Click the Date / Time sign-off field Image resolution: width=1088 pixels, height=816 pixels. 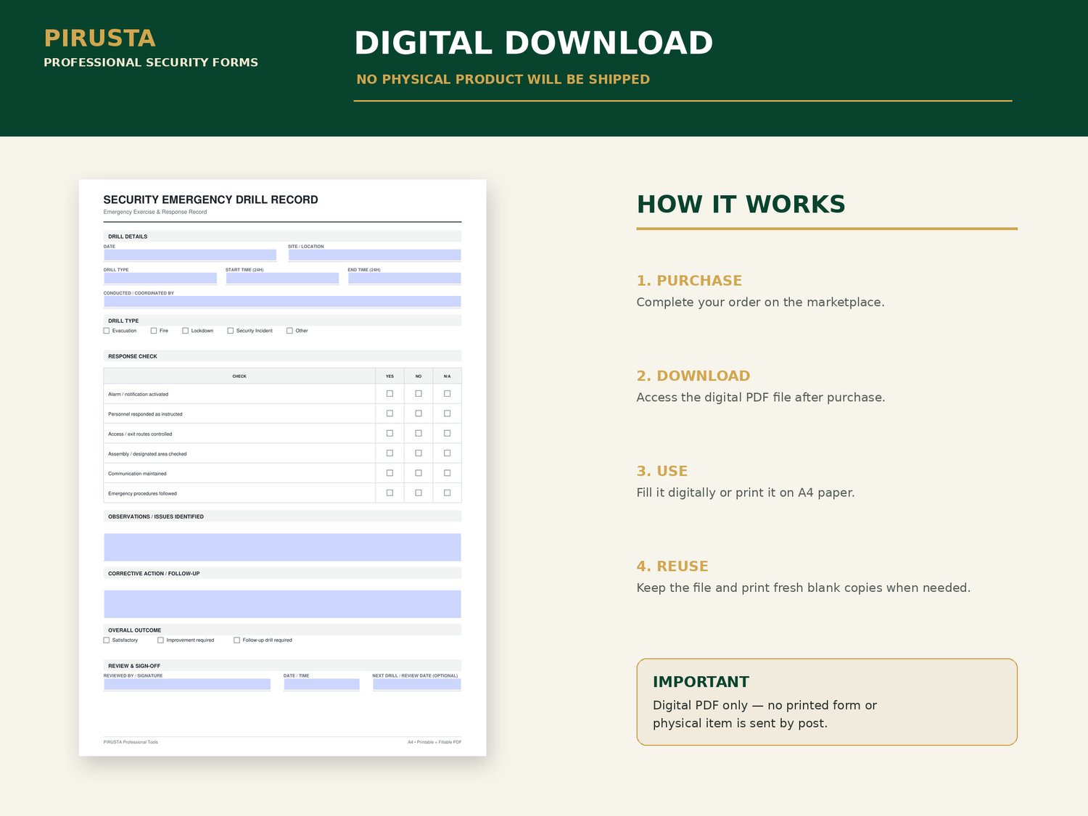click(321, 684)
